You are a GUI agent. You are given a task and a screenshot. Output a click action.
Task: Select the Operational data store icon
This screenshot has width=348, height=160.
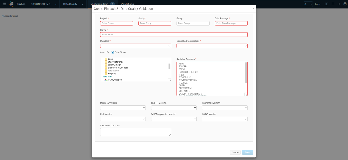coord(106,71)
